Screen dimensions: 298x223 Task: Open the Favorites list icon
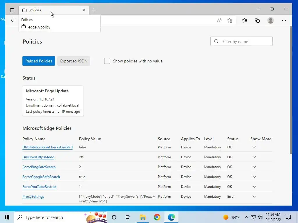pyautogui.click(x=244, y=20)
